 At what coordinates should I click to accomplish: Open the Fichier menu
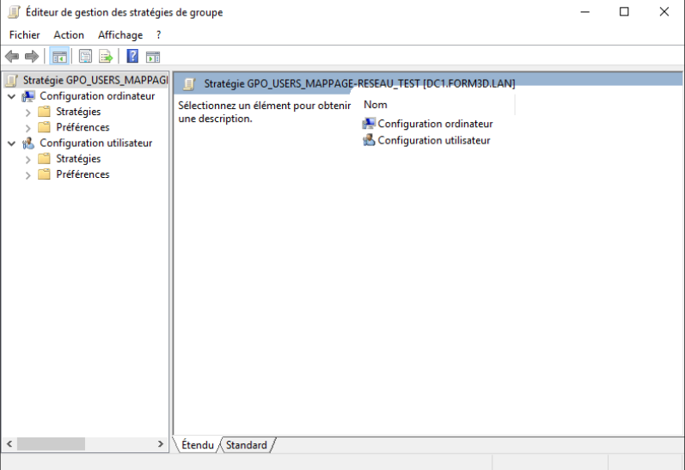coord(24,35)
